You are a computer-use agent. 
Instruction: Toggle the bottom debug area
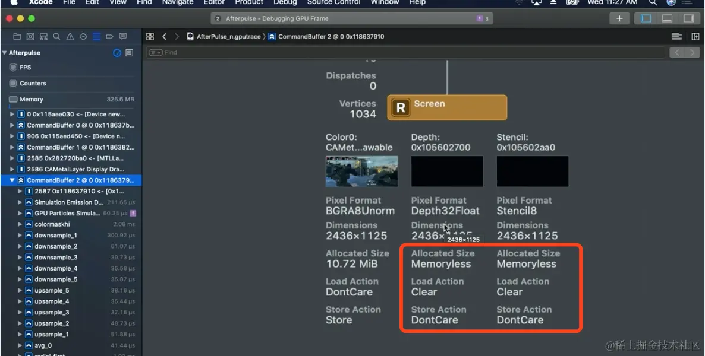click(x=667, y=18)
